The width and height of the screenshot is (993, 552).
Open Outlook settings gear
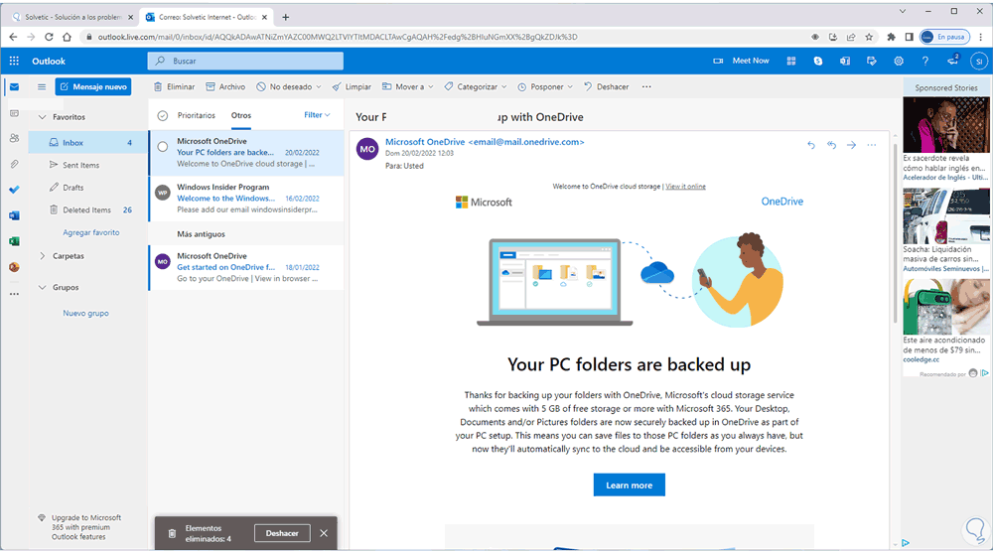pyautogui.click(x=899, y=61)
